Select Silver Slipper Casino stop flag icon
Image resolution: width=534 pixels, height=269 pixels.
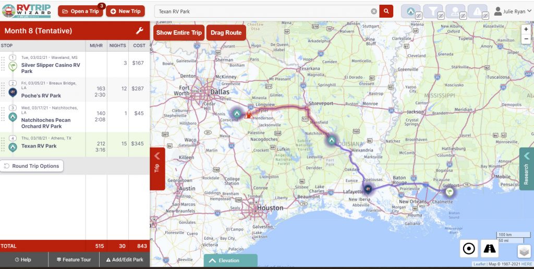(x=13, y=66)
